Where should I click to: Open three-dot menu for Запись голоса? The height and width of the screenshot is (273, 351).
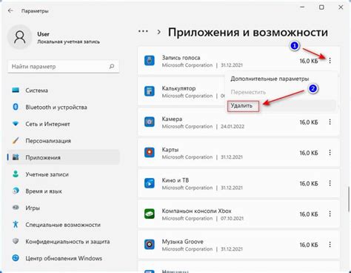coord(330,61)
